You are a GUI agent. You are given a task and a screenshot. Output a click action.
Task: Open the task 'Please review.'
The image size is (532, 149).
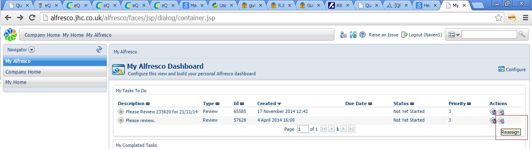click(x=140, y=120)
